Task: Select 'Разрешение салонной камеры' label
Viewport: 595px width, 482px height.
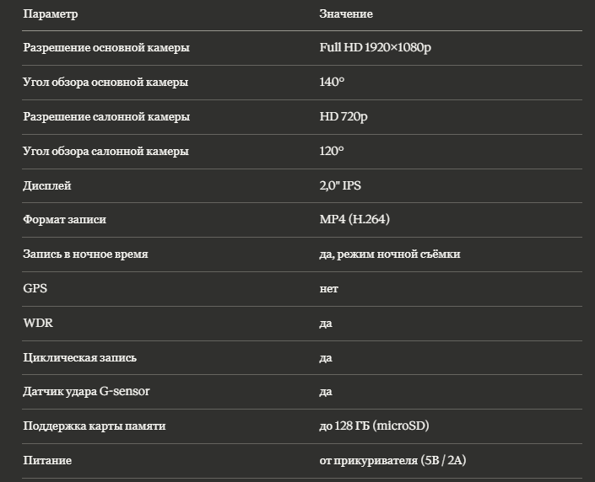Action: [x=106, y=117]
